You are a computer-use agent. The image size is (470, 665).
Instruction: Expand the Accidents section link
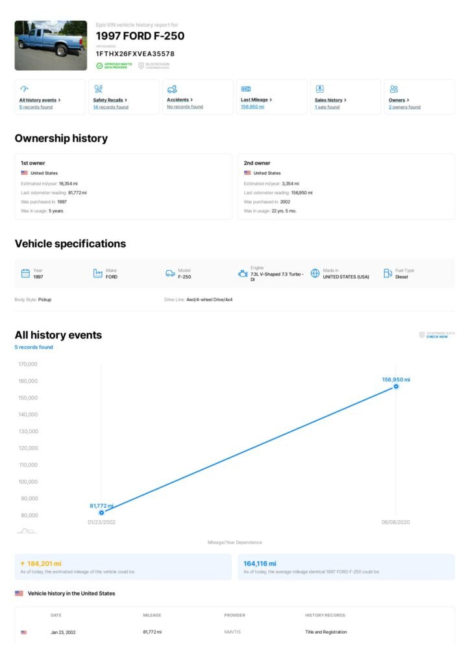tap(180, 100)
